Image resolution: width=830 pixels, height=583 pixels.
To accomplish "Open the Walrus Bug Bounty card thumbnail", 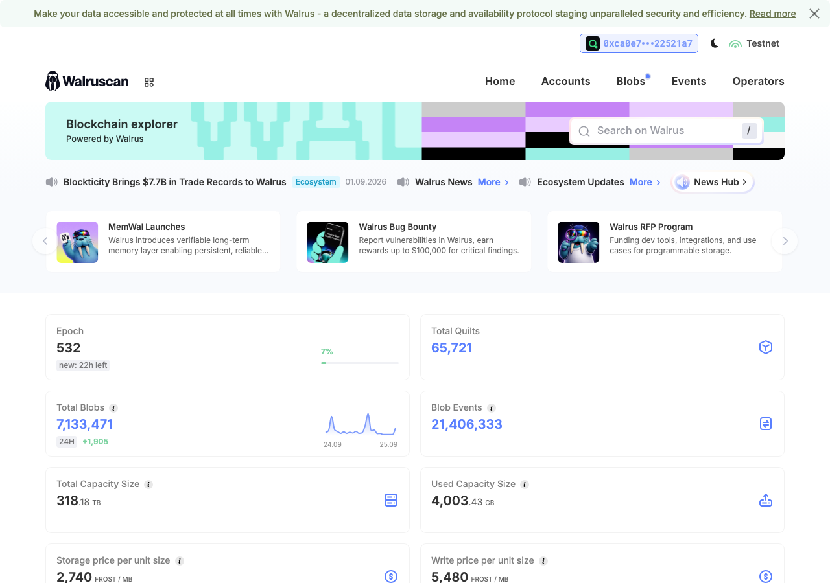I will [327, 242].
